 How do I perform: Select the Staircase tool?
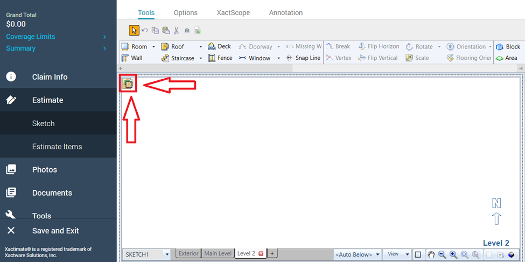point(178,58)
